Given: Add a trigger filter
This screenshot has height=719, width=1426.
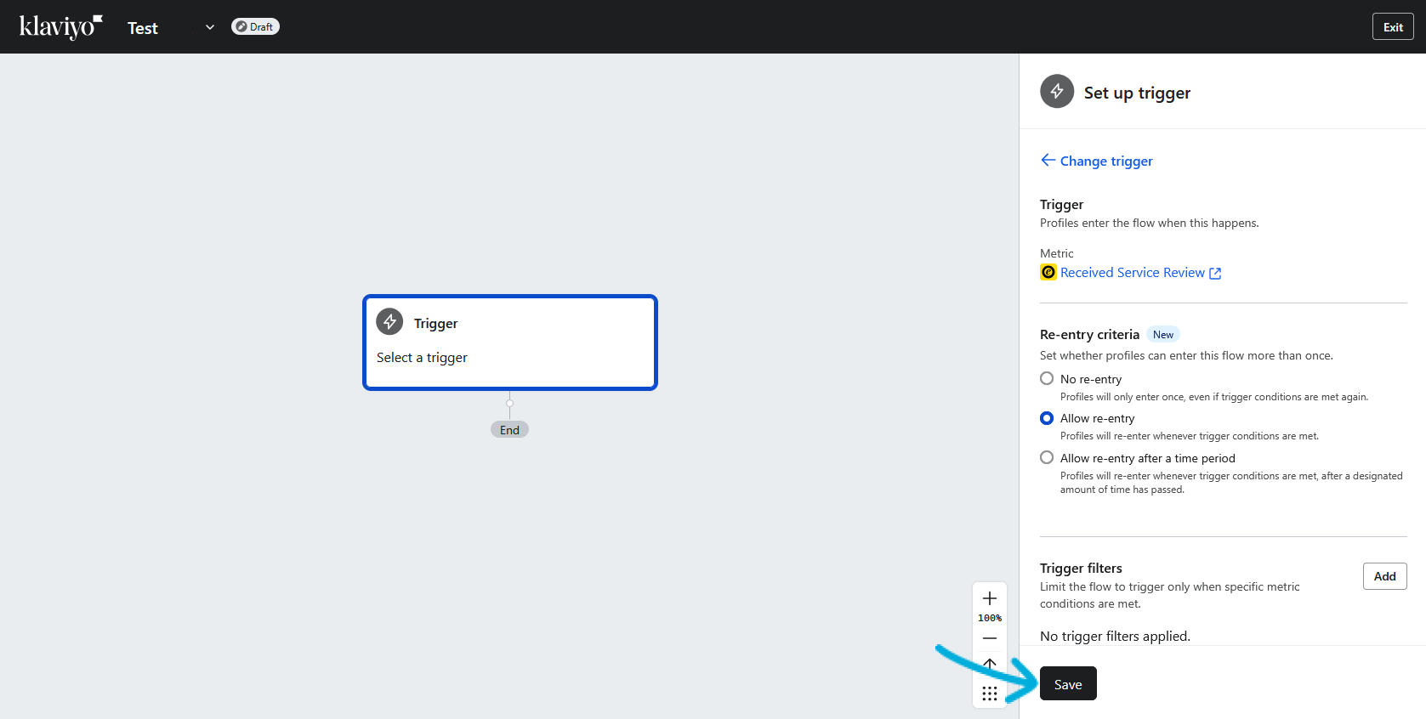Looking at the screenshot, I should (1384, 576).
